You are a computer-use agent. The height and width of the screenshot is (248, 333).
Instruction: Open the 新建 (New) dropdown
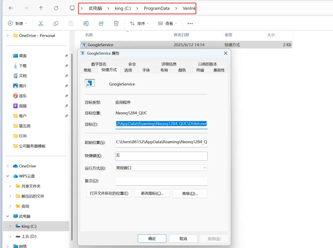point(18,23)
